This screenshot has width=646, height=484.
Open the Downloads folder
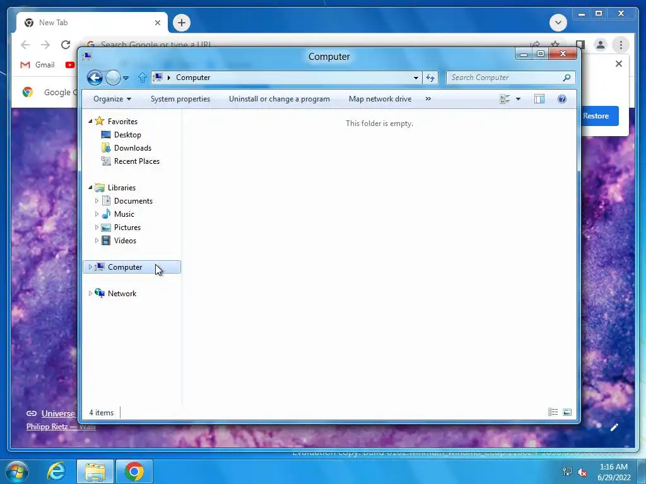click(x=132, y=147)
